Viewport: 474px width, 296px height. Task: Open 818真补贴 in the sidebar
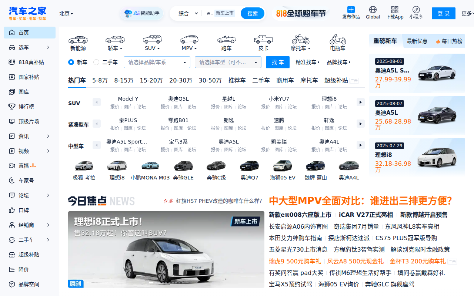tap(30, 62)
